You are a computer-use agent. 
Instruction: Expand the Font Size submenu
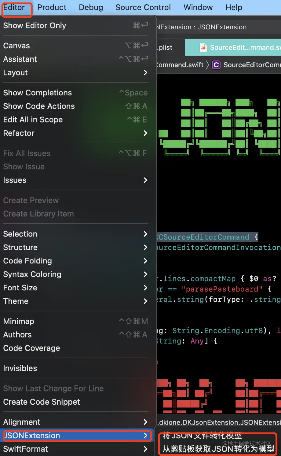tap(75, 288)
